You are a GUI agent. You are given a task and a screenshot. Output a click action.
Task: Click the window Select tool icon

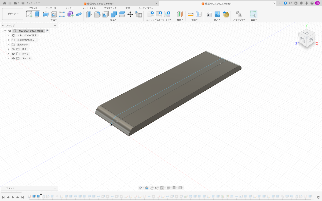point(254,14)
